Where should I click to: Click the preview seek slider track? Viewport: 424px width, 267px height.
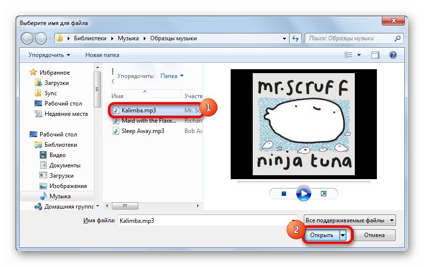coord(303,182)
